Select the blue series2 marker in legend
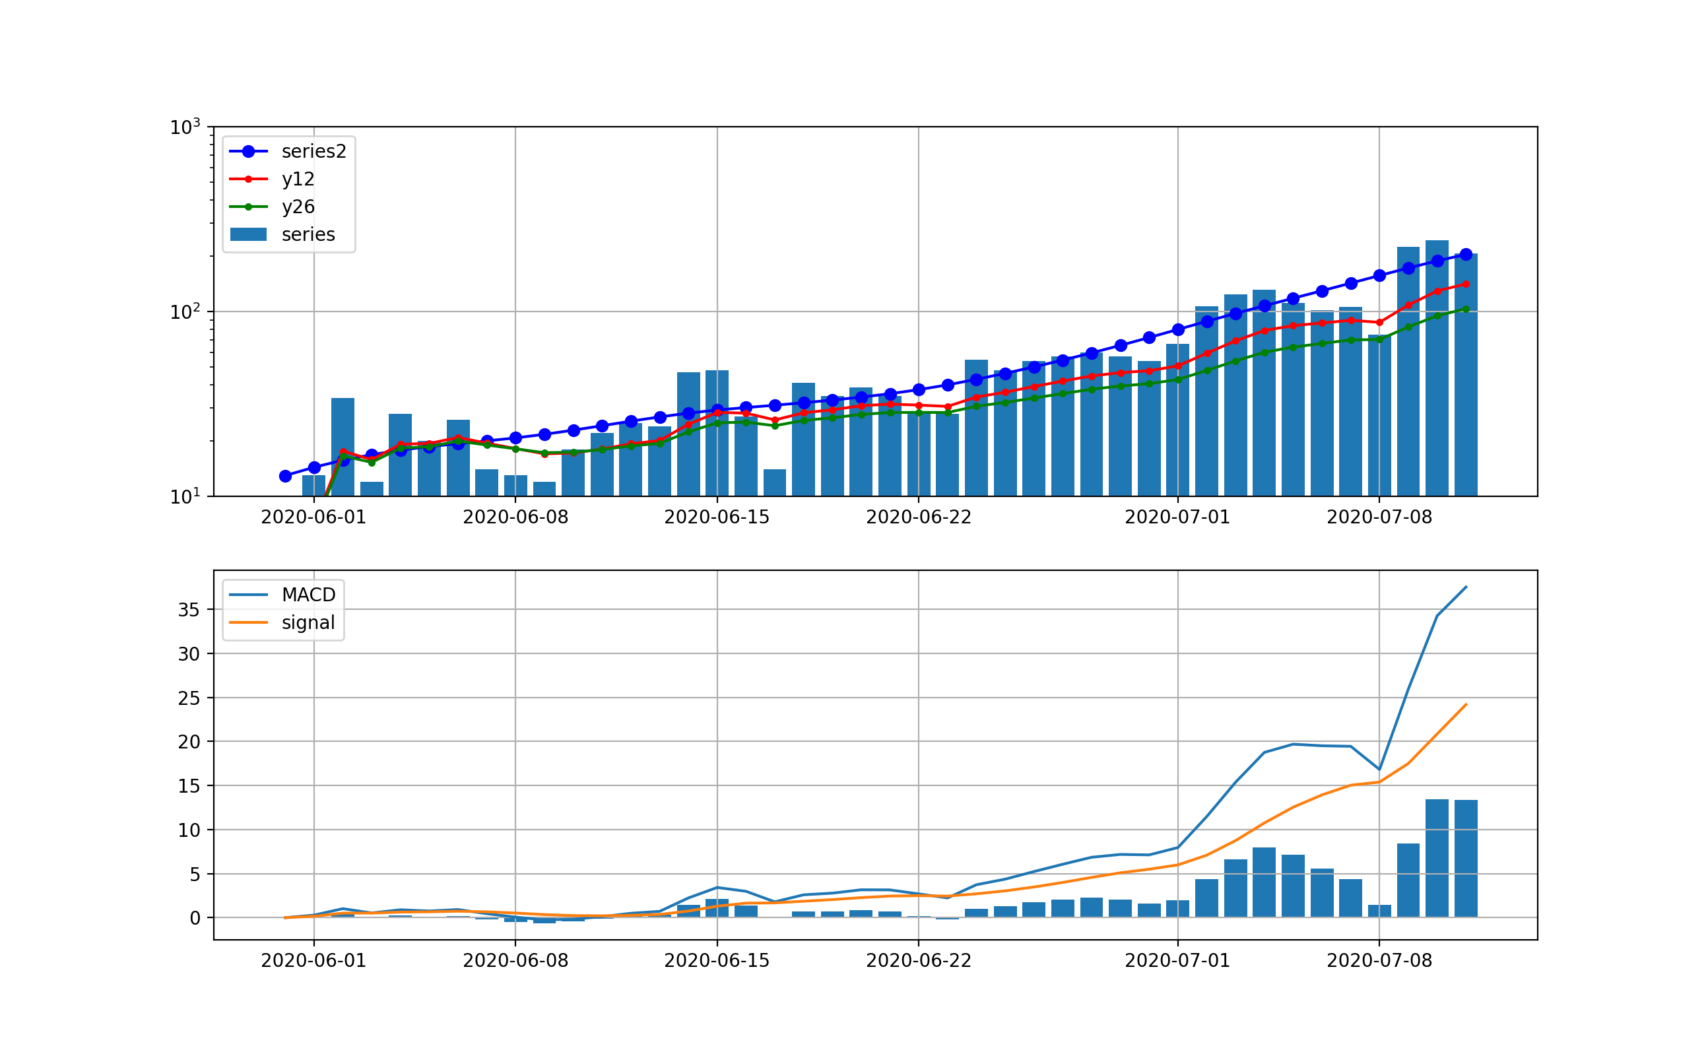The width and height of the screenshot is (1708, 1056). [x=249, y=152]
